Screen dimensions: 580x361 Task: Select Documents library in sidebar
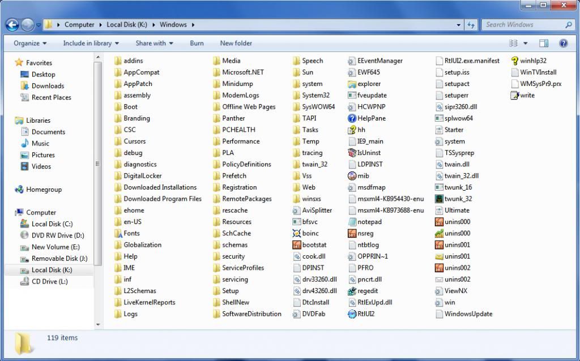point(48,132)
